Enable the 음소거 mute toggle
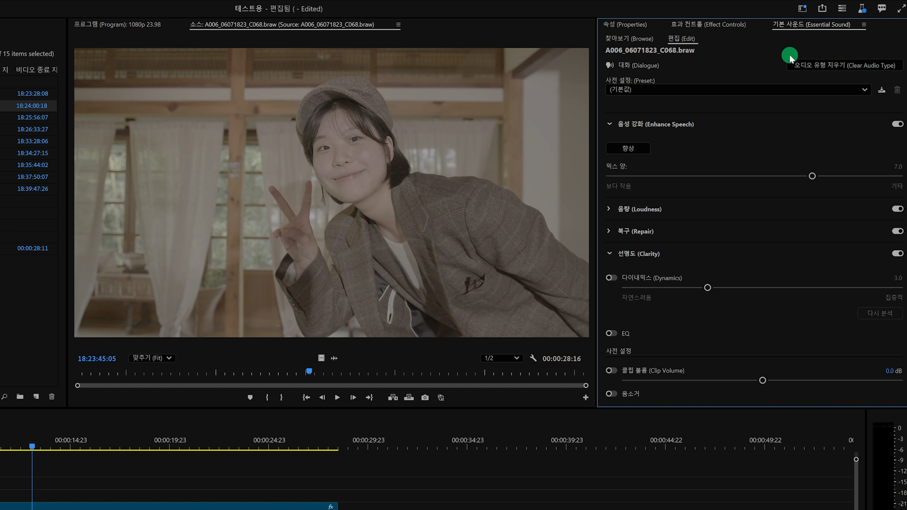Screen dimensions: 907x510 pos(611,393)
